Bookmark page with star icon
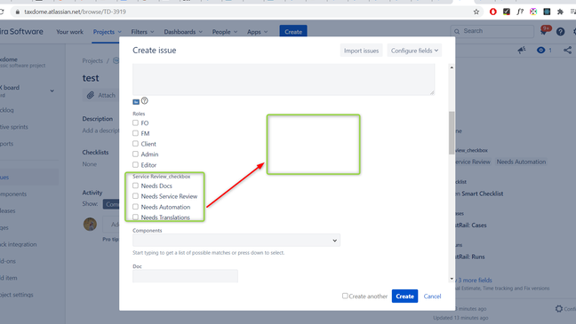Screen dimensions: 576x324 coord(476,12)
